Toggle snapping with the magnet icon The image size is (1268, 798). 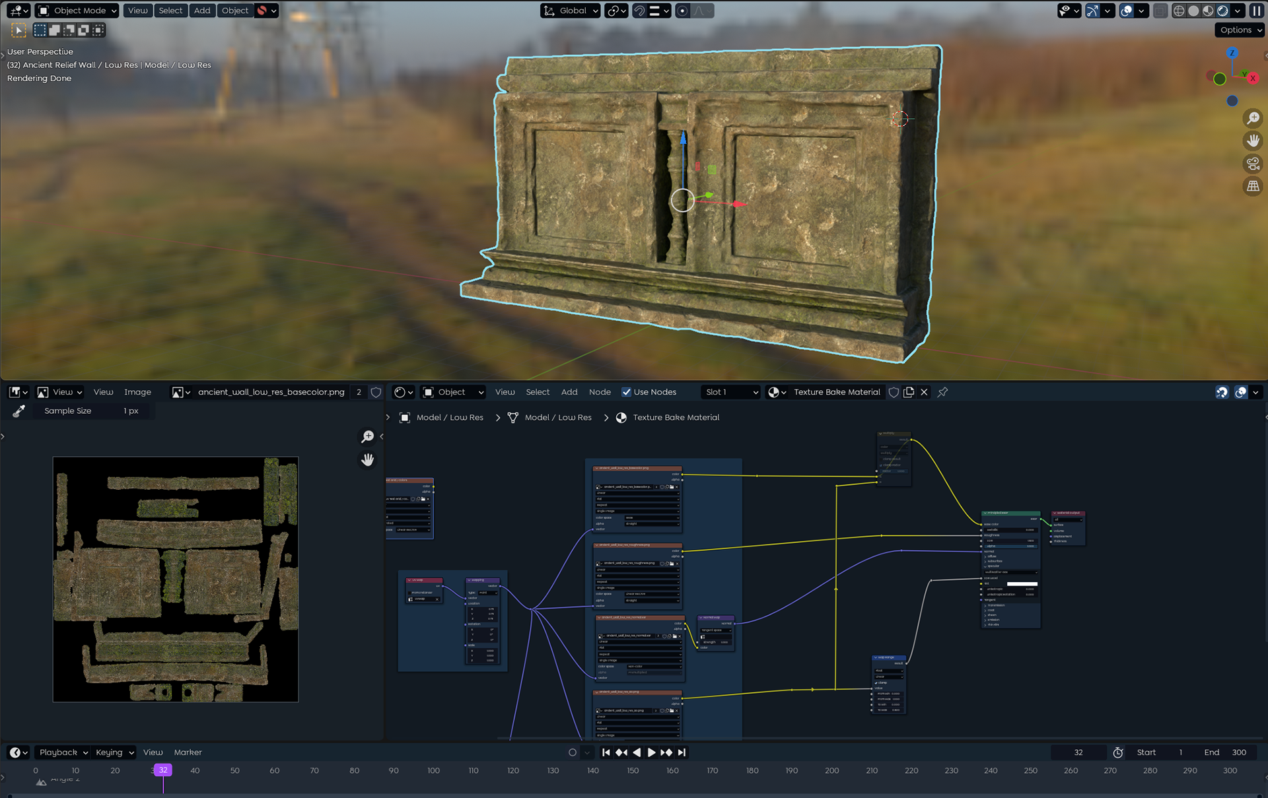pyautogui.click(x=639, y=11)
